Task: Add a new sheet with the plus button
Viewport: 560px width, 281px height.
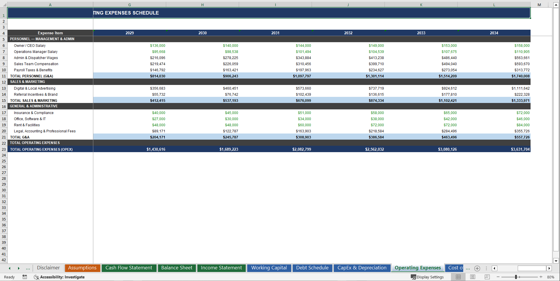Action: pos(477,268)
